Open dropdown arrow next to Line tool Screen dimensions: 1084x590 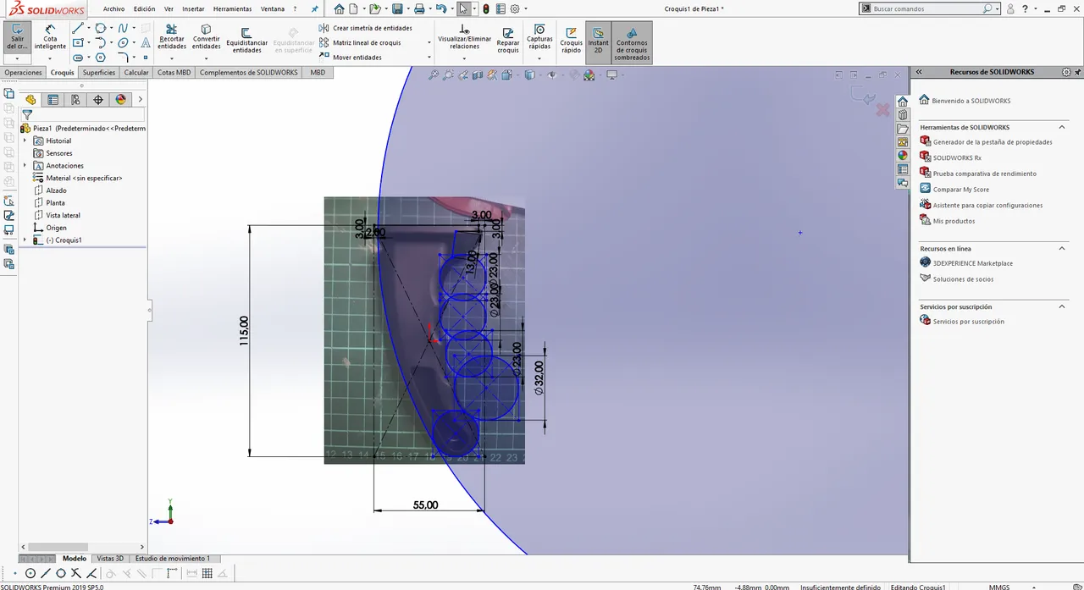pyautogui.click(x=87, y=28)
